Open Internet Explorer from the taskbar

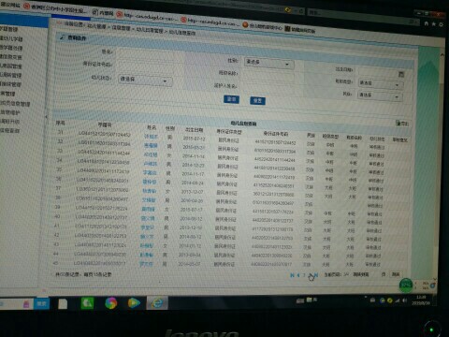157,303
